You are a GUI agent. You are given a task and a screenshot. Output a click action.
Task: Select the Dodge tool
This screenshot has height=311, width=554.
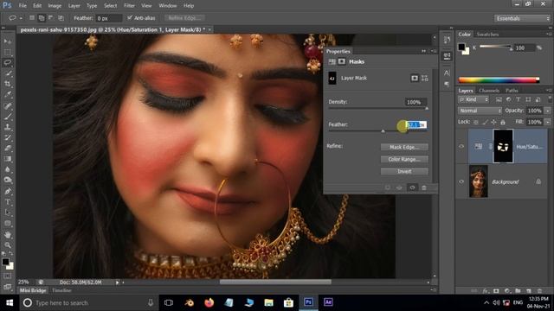click(x=8, y=181)
